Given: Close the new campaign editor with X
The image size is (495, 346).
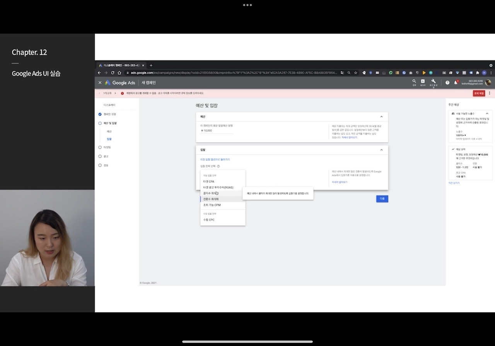Looking at the screenshot, I should click(100, 83).
